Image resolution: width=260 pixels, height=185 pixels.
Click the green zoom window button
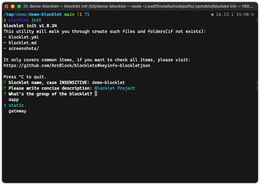coord(19,6)
